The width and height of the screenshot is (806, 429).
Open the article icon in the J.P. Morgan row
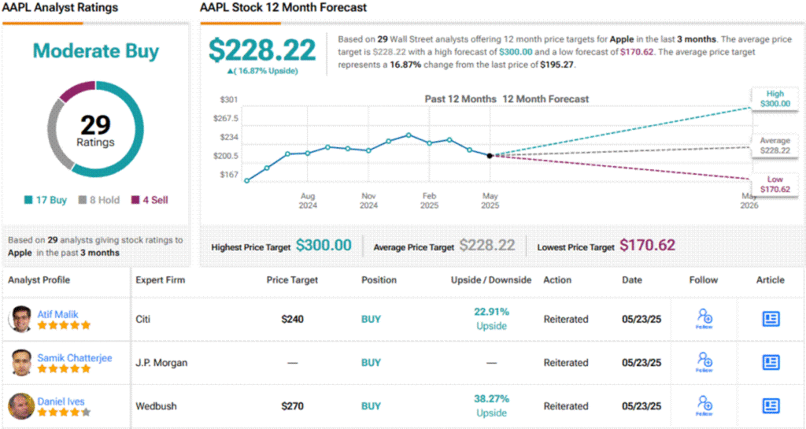pyautogui.click(x=771, y=362)
